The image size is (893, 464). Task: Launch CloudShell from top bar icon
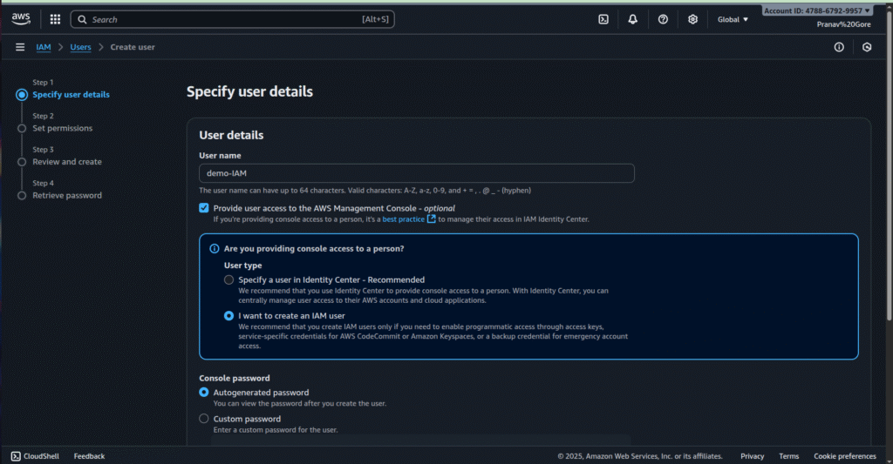click(603, 19)
